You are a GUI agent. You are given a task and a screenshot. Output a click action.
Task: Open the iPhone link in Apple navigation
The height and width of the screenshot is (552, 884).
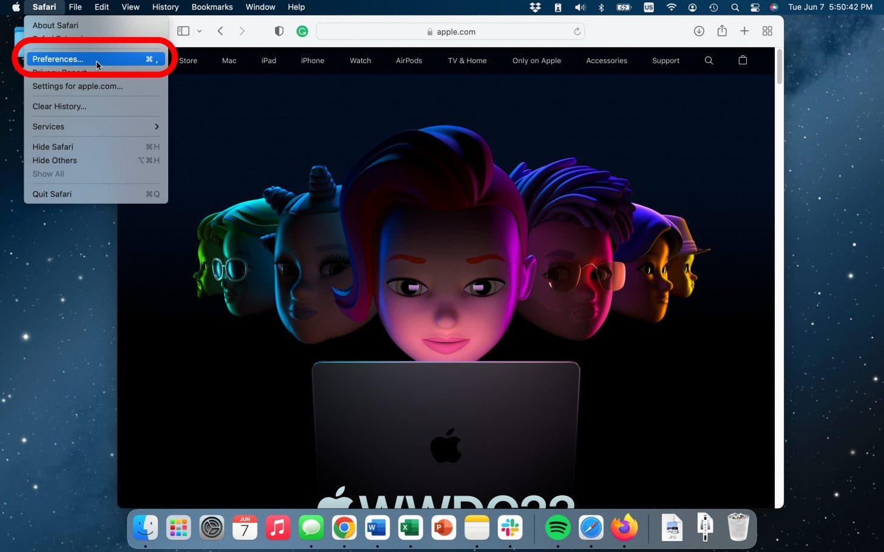(313, 61)
